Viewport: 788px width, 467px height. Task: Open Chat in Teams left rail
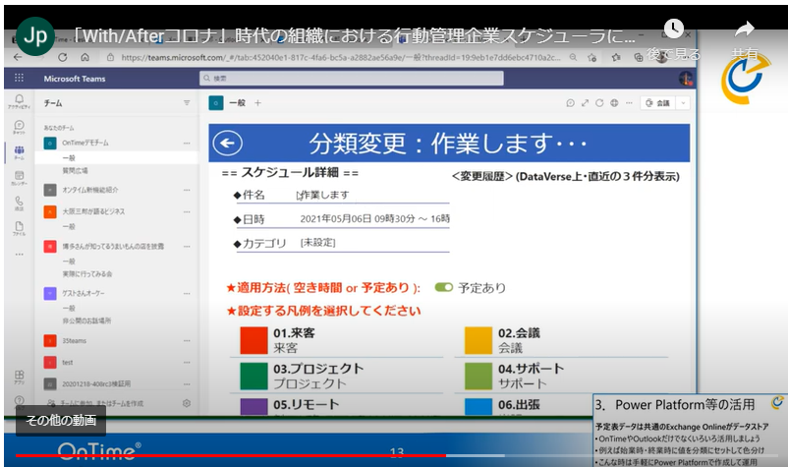point(19,127)
